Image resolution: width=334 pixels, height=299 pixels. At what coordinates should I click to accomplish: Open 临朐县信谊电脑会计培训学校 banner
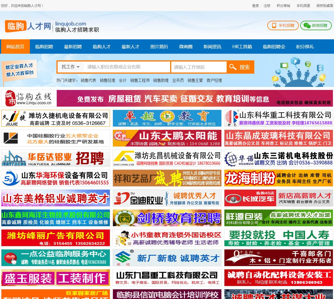[x=167, y=294]
